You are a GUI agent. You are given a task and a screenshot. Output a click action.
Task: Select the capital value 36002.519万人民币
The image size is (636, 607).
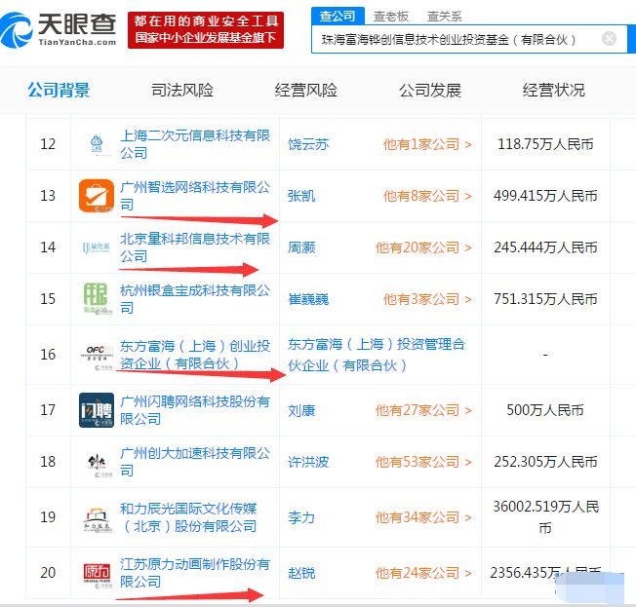(546, 517)
